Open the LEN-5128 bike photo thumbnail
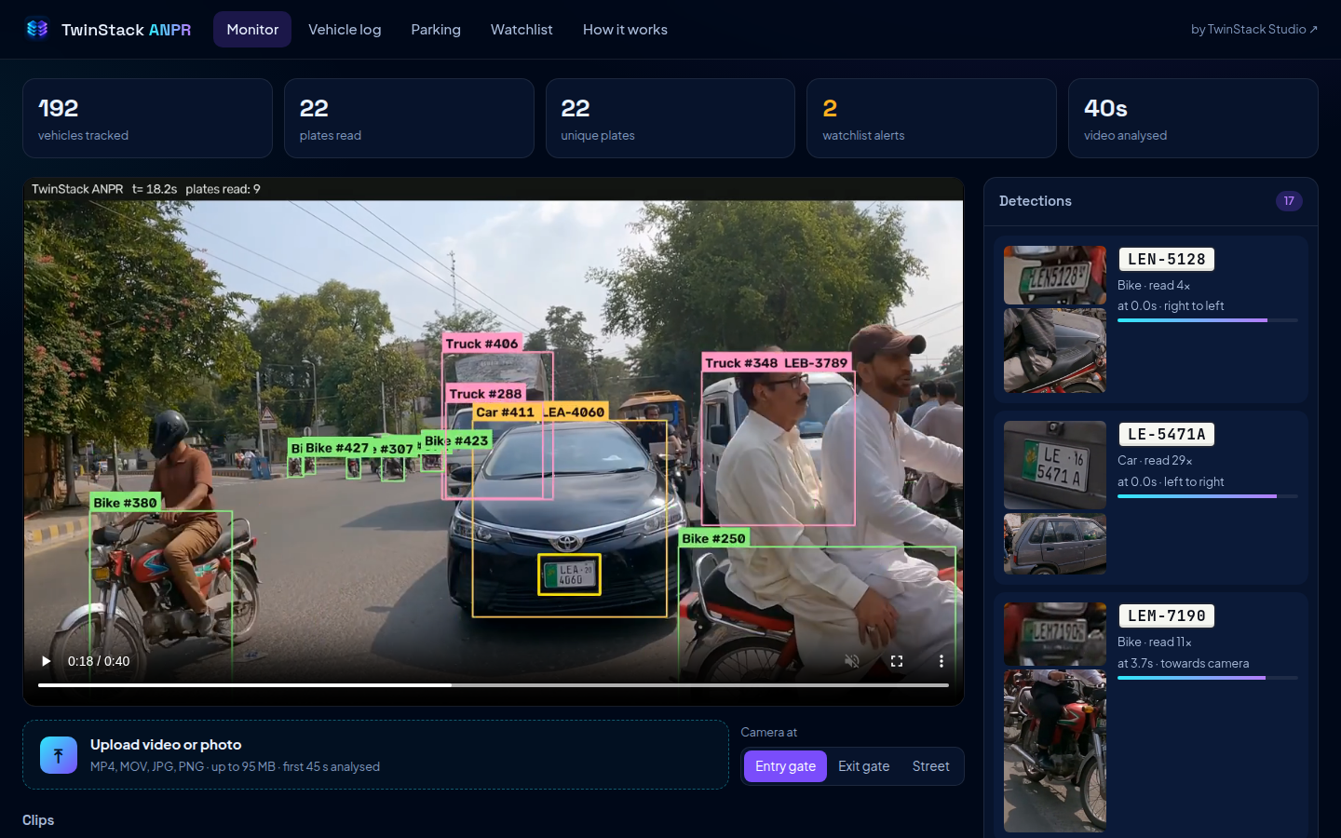Screen dimensions: 1341x838 pyautogui.click(x=1055, y=350)
